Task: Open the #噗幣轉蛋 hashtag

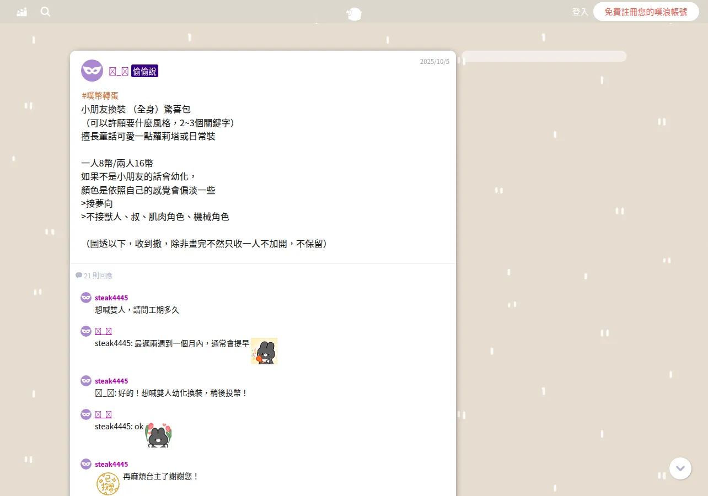Action: click(100, 95)
